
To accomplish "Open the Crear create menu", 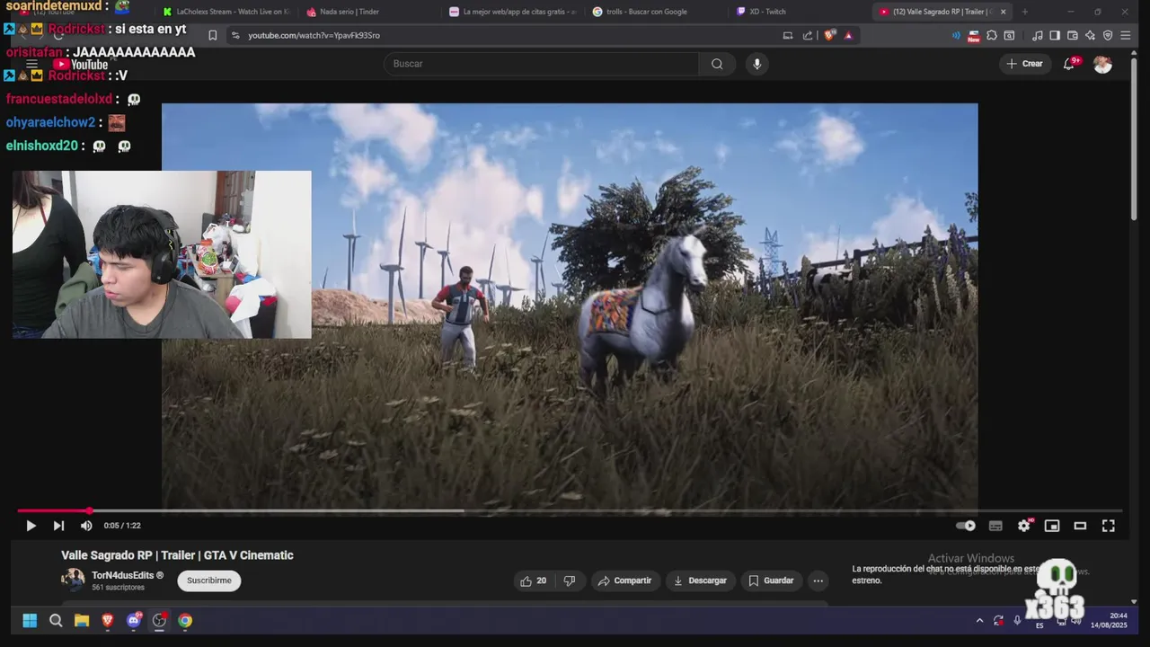I will tap(1025, 64).
